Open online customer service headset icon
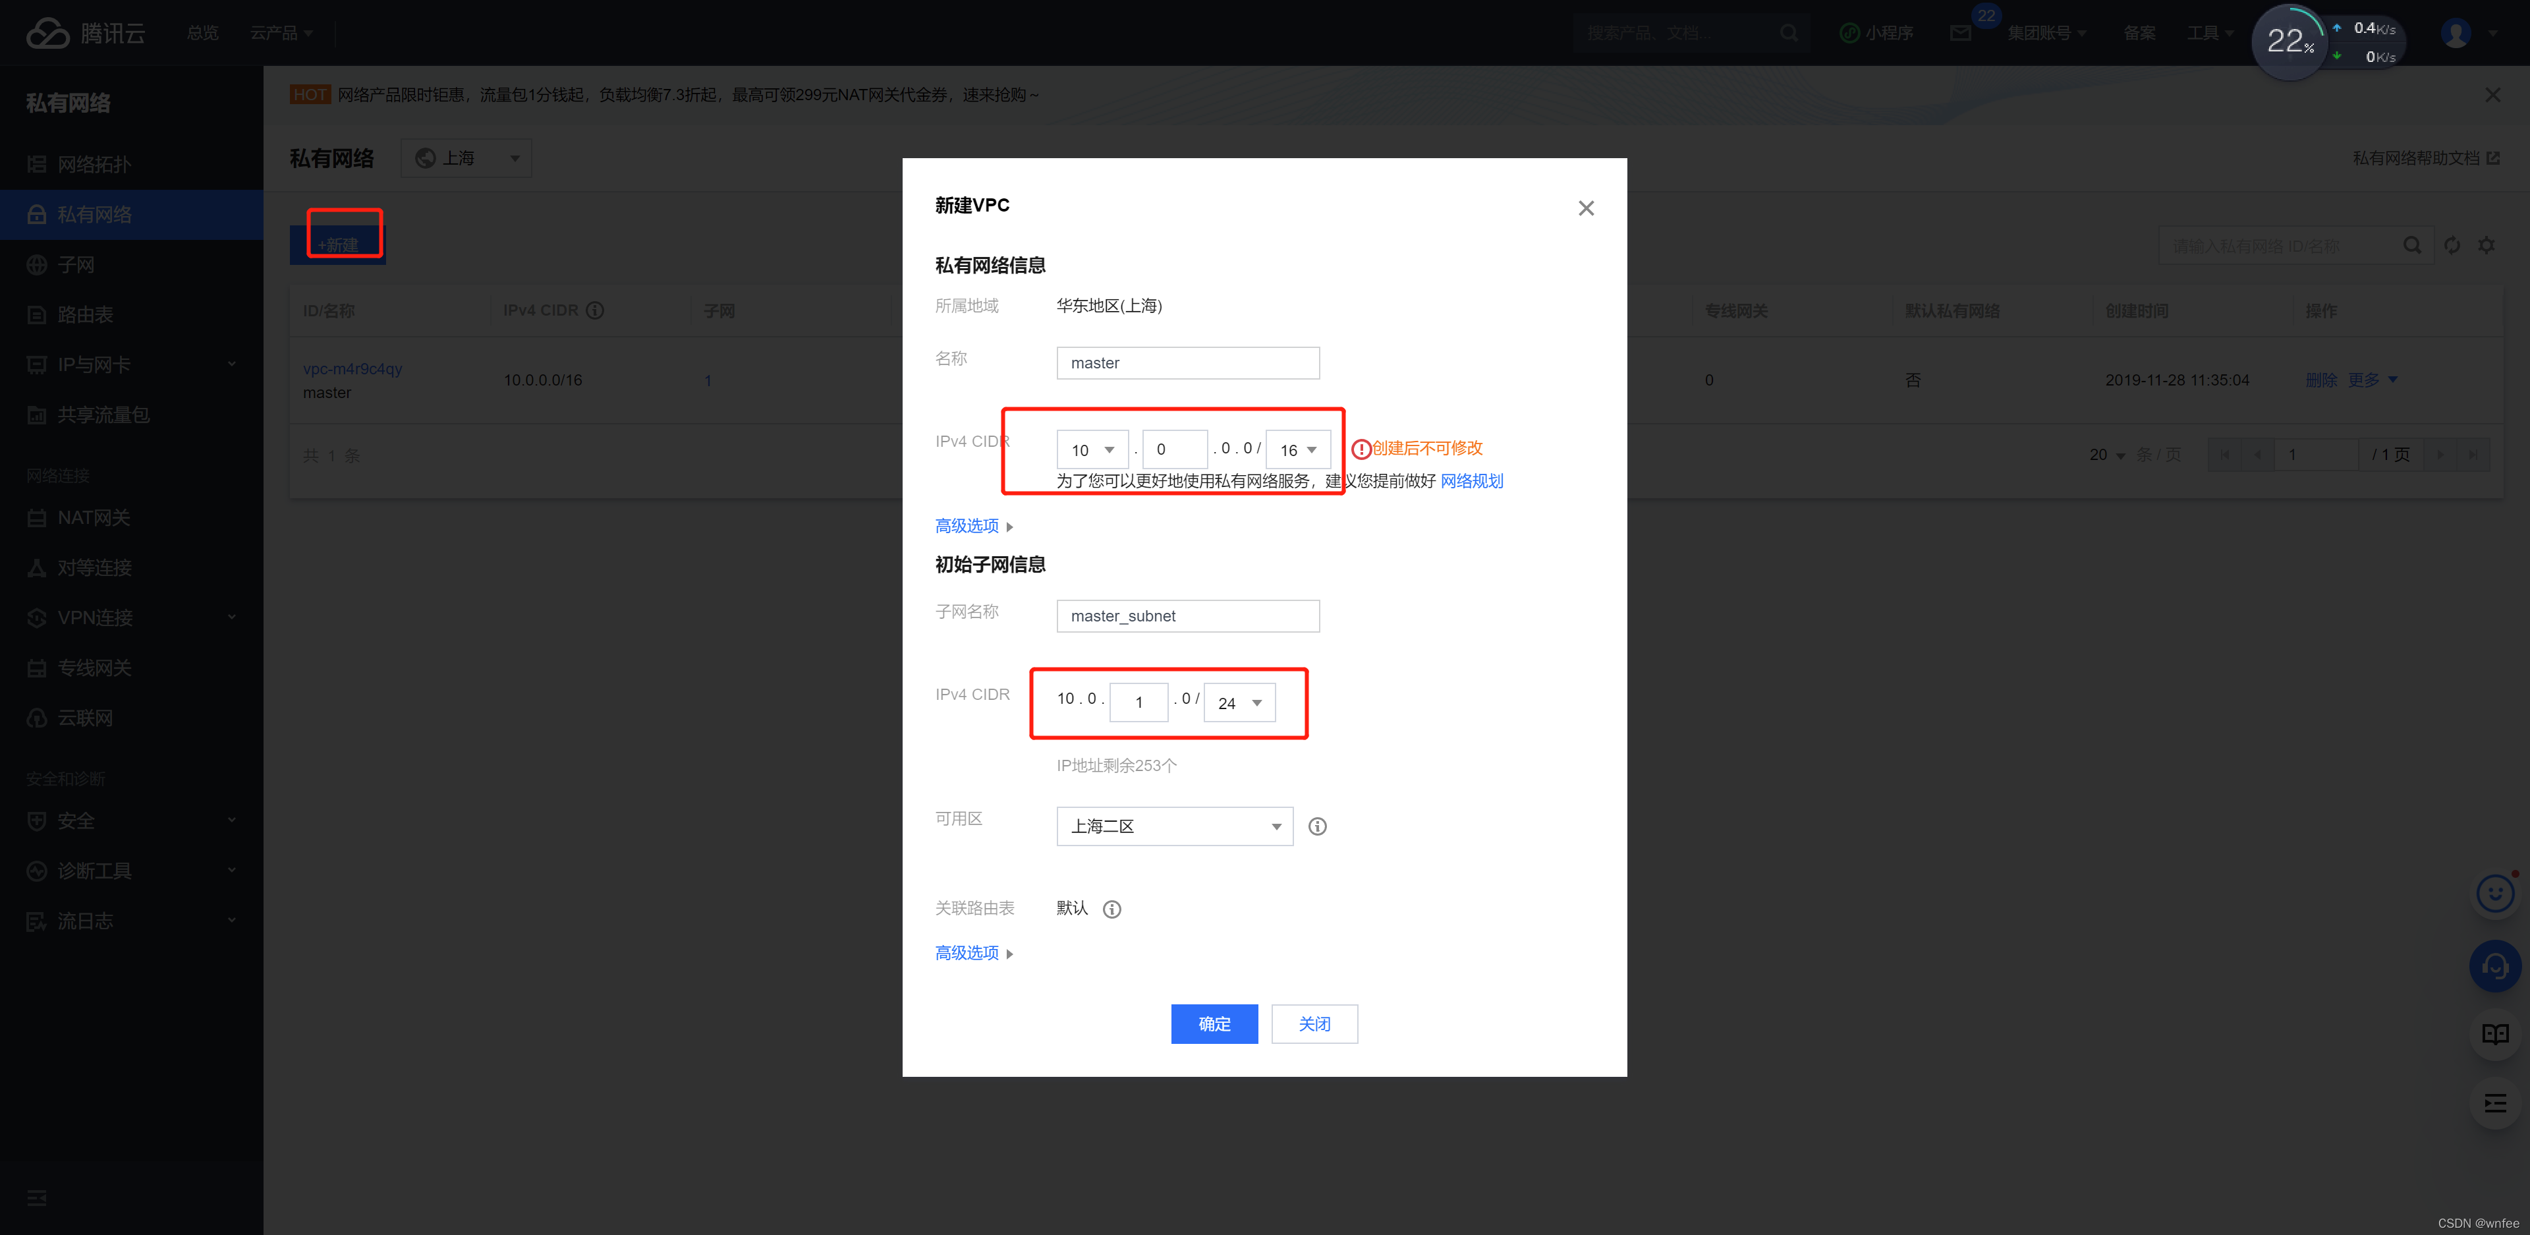This screenshot has width=2530, height=1235. [x=2496, y=966]
